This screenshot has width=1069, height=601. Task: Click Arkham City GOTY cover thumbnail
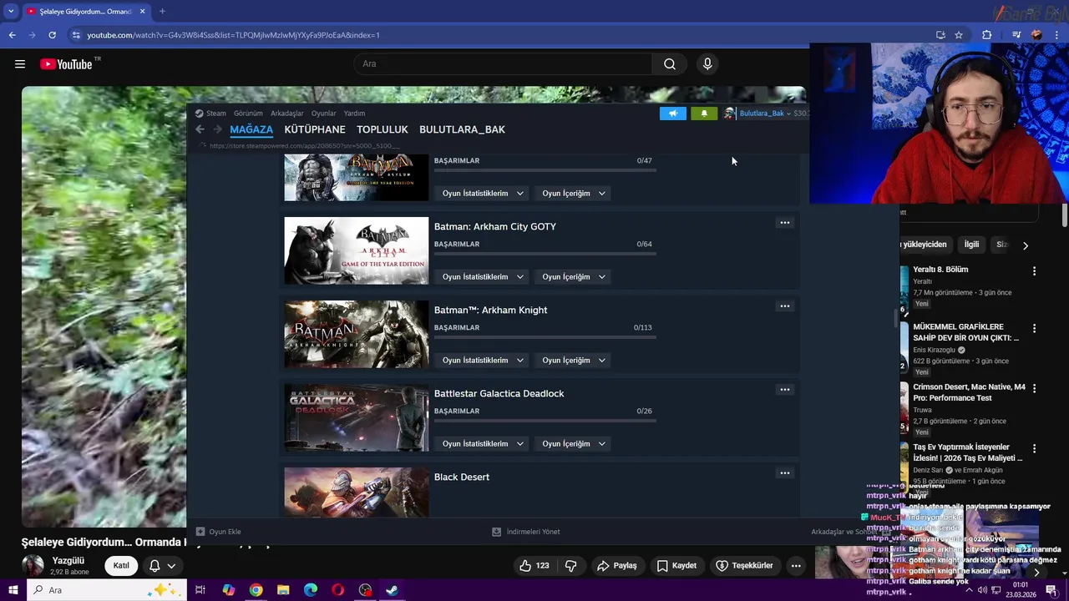(x=357, y=250)
